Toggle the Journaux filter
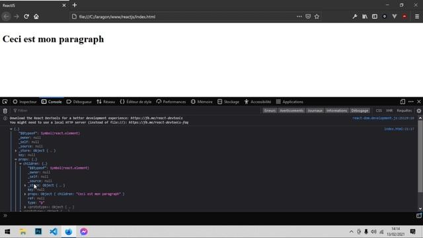This screenshot has height=238, width=423. point(315,110)
